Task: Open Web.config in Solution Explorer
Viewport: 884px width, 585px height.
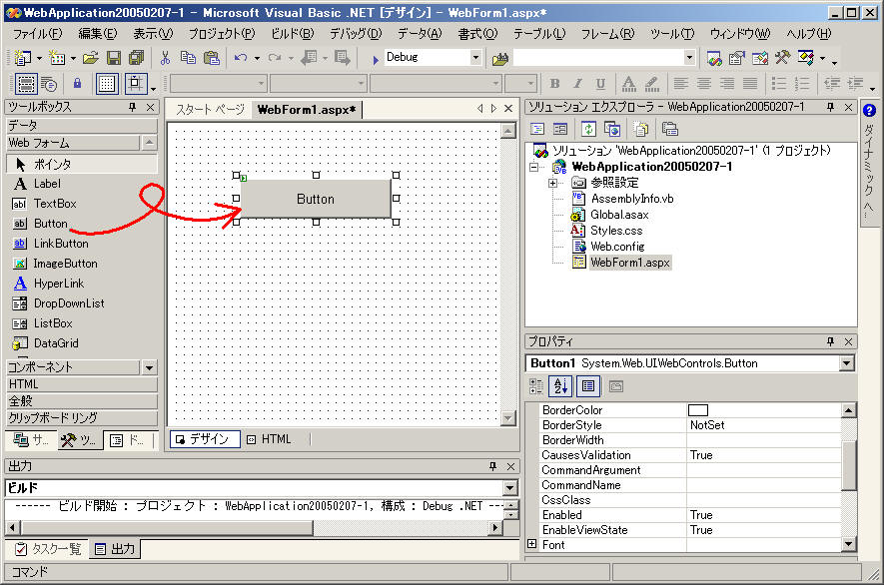Action: (616, 246)
